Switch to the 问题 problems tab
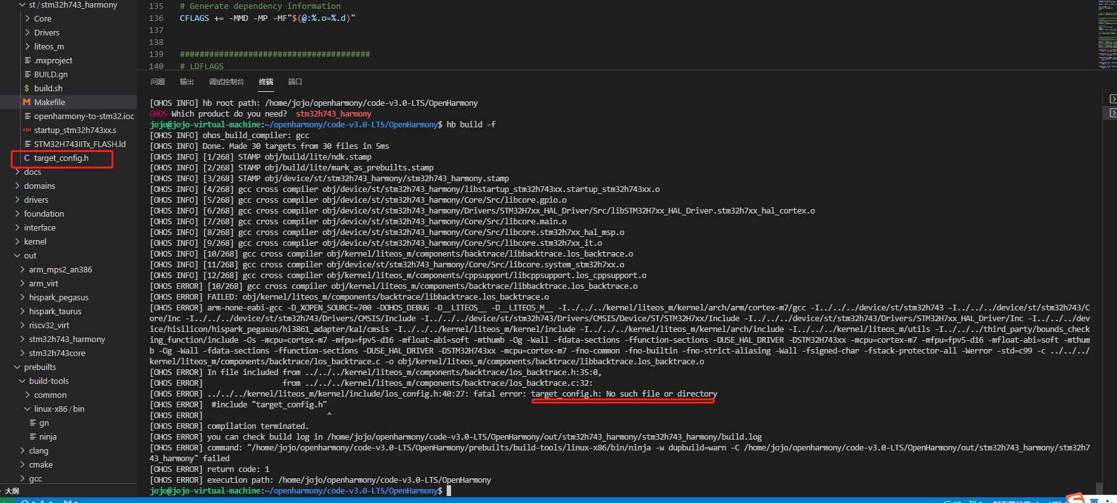The height and width of the screenshot is (503, 1117). [158, 82]
